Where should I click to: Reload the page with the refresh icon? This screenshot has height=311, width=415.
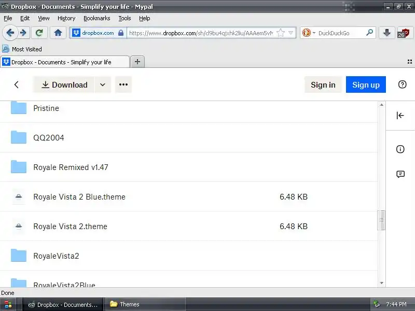tap(39, 33)
